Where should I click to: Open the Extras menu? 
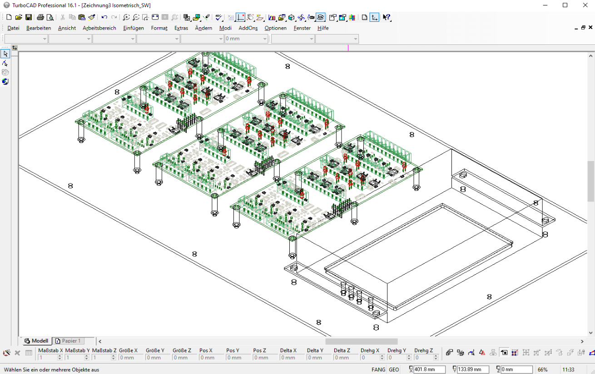click(181, 28)
